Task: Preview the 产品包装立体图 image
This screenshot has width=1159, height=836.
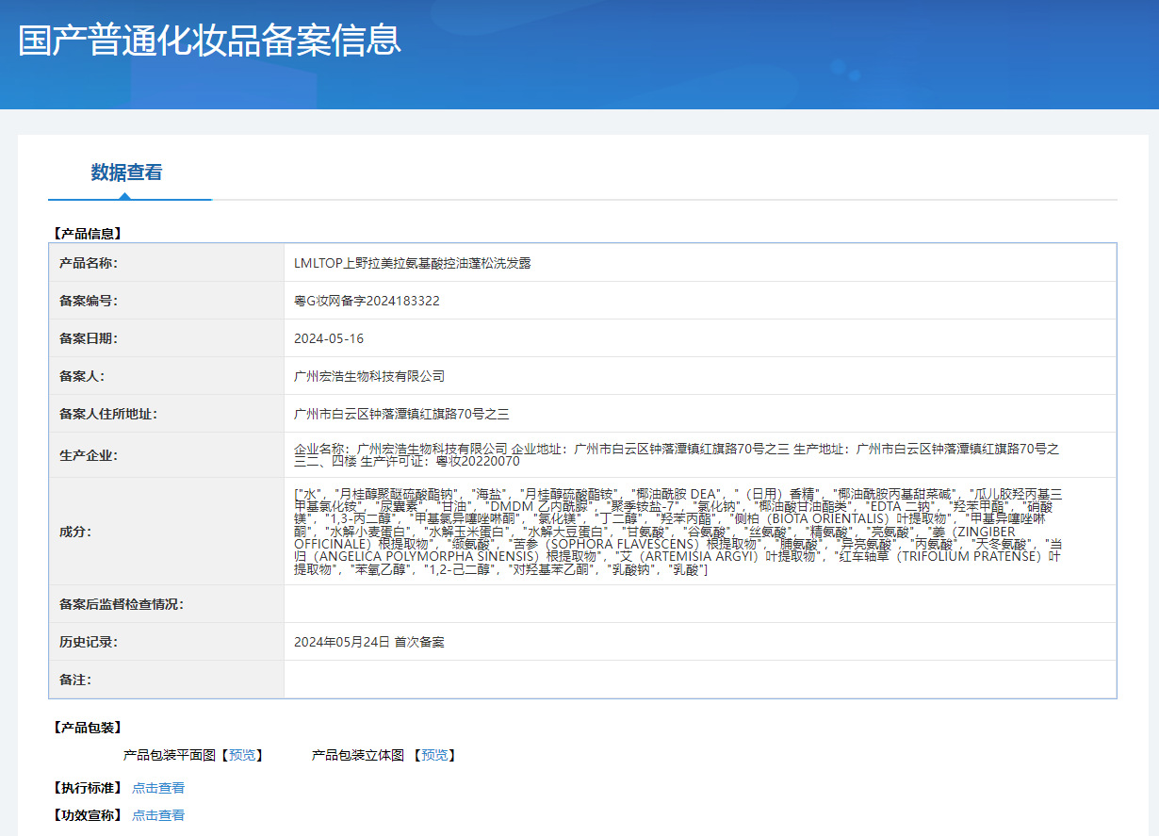Action: coord(433,755)
